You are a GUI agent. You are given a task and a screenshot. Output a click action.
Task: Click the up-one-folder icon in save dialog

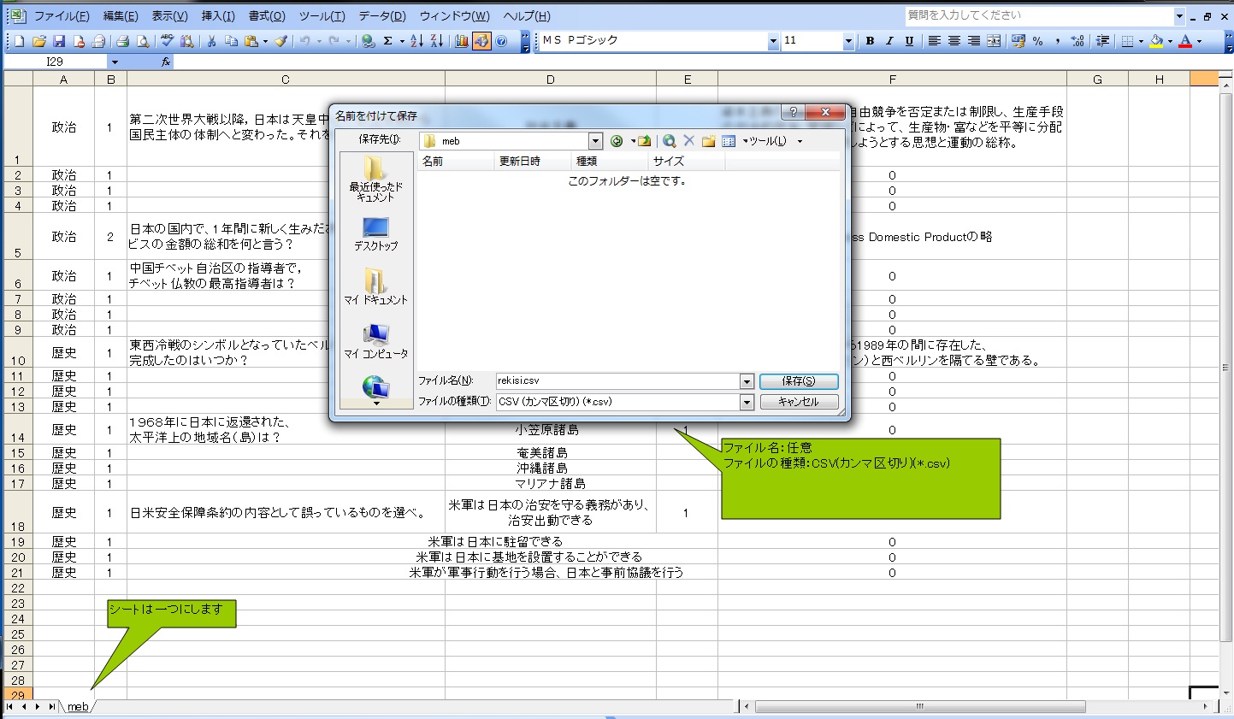(x=644, y=141)
